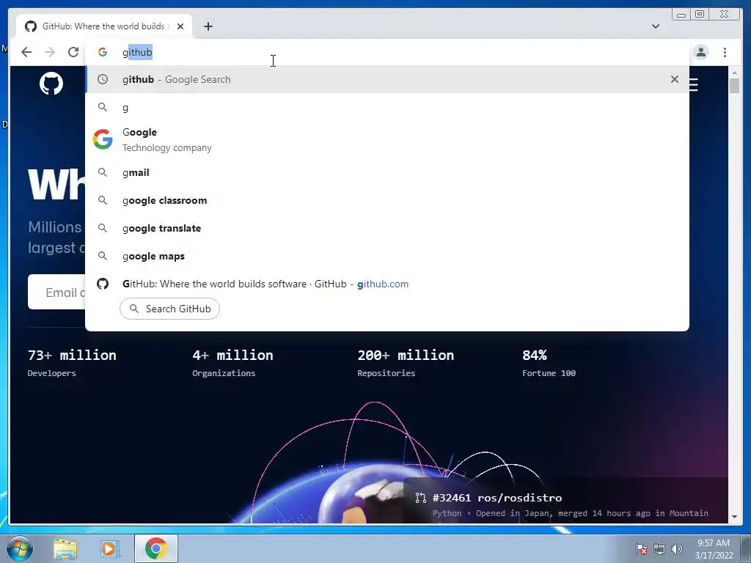751x563 pixels.
Task: Open the volume speaker icon
Action: [x=676, y=549]
